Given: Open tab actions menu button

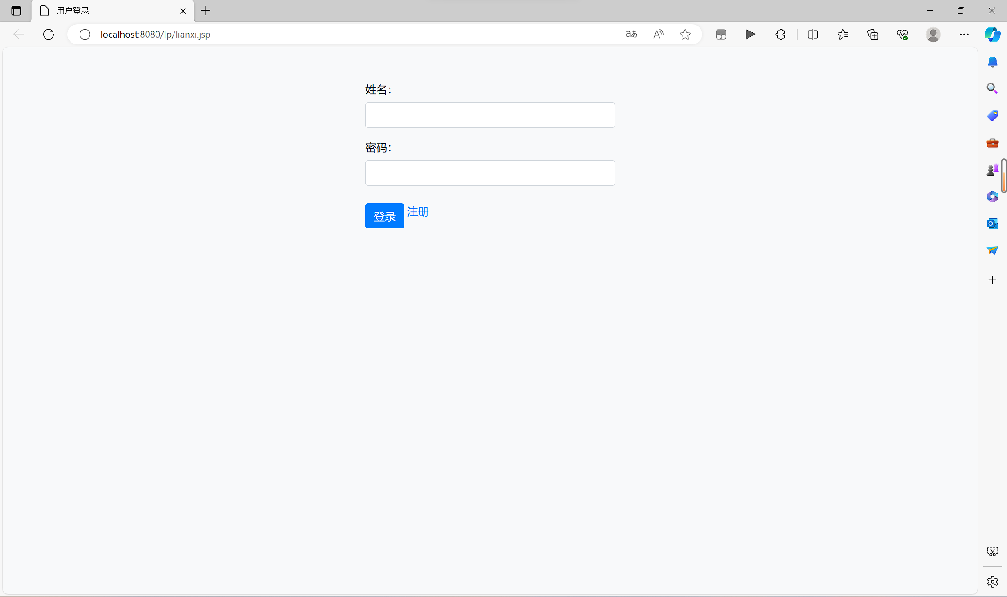Looking at the screenshot, I should pyautogui.click(x=16, y=11).
